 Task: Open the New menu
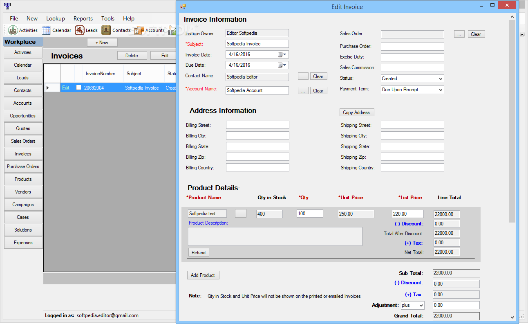pyautogui.click(x=32, y=18)
